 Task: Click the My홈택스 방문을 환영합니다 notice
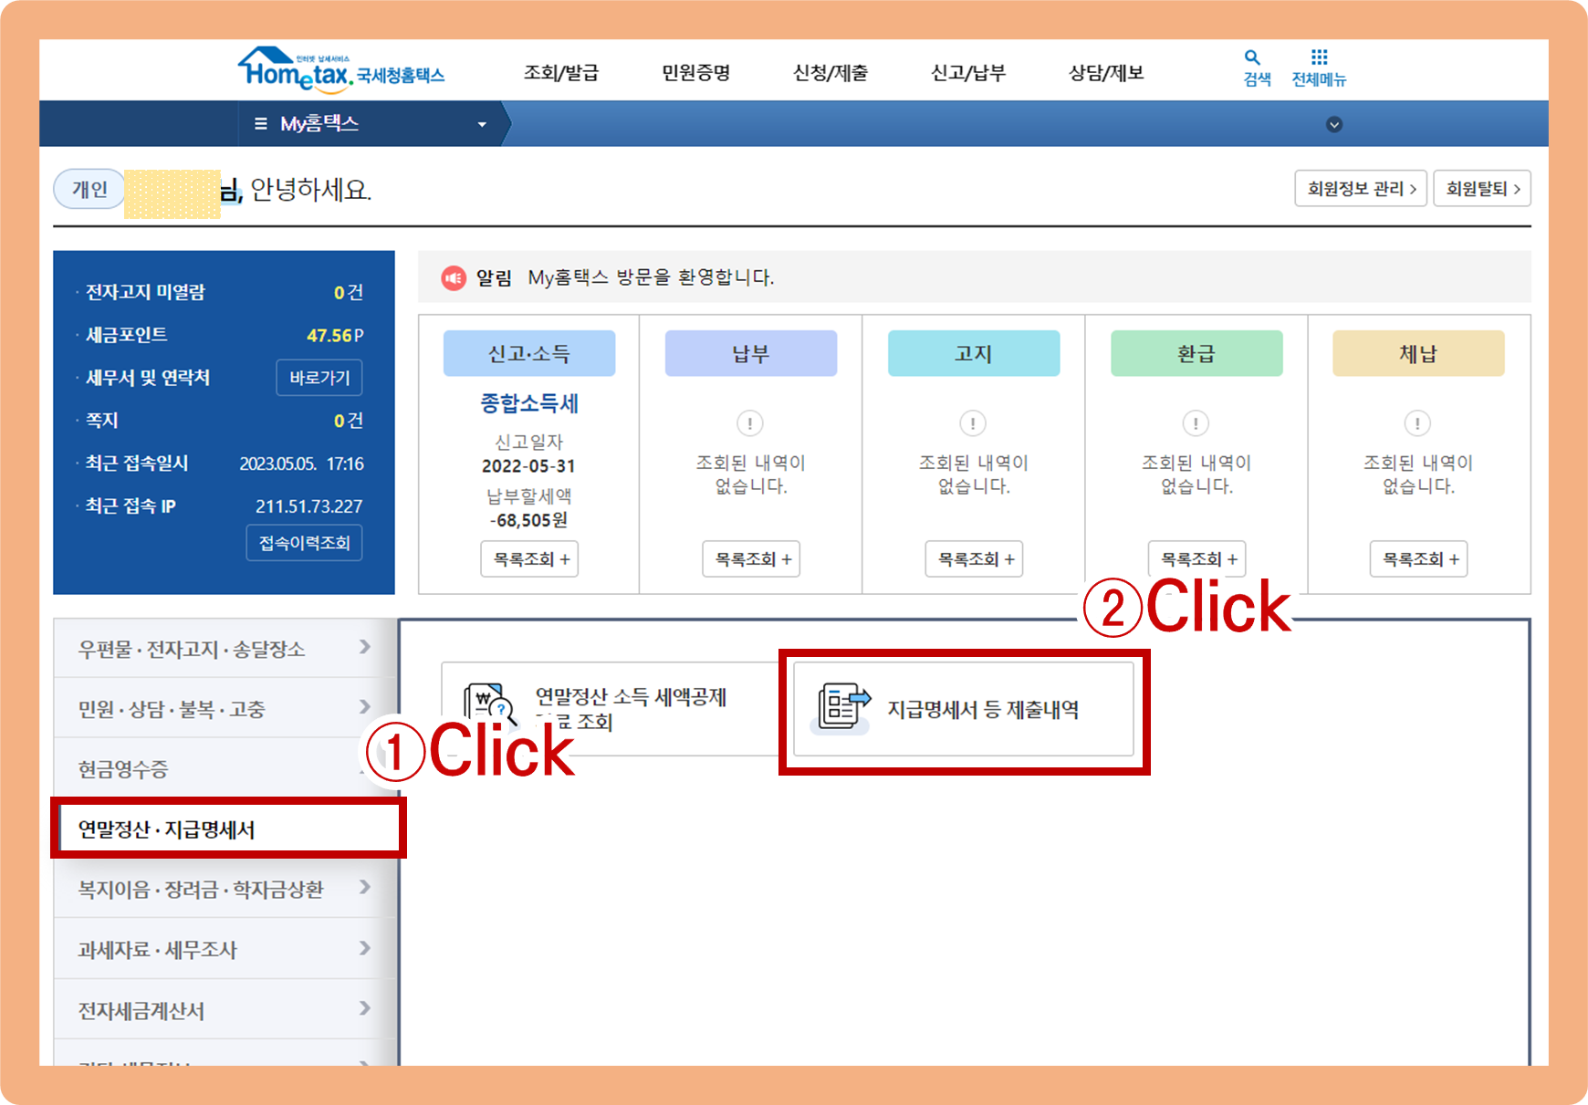pyautogui.click(x=651, y=277)
